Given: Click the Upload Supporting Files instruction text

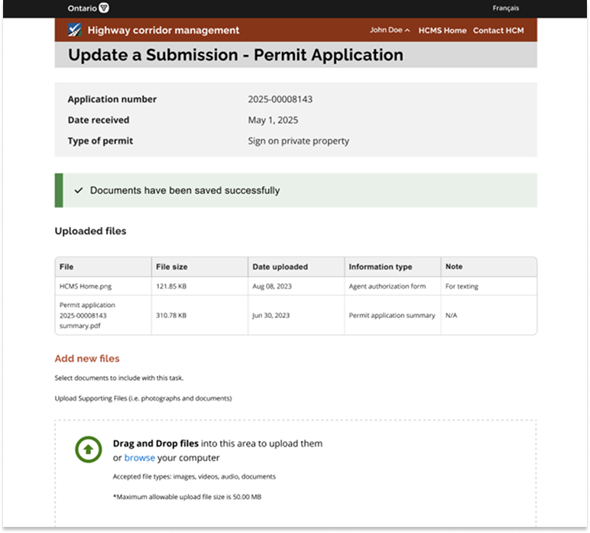Looking at the screenshot, I should [x=144, y=398].
